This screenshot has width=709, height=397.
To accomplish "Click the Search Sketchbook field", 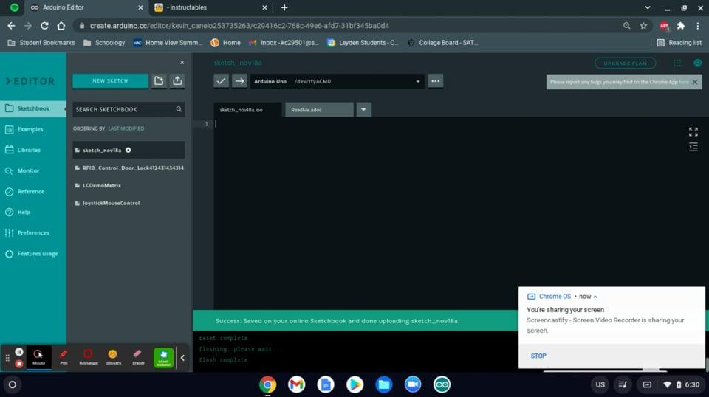I will tap(129, 109).
